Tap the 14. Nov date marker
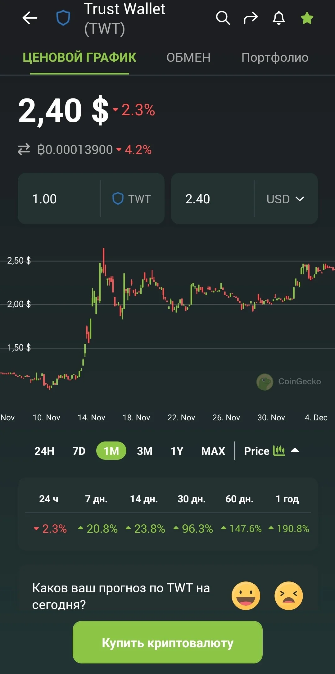 click(91, 418)
